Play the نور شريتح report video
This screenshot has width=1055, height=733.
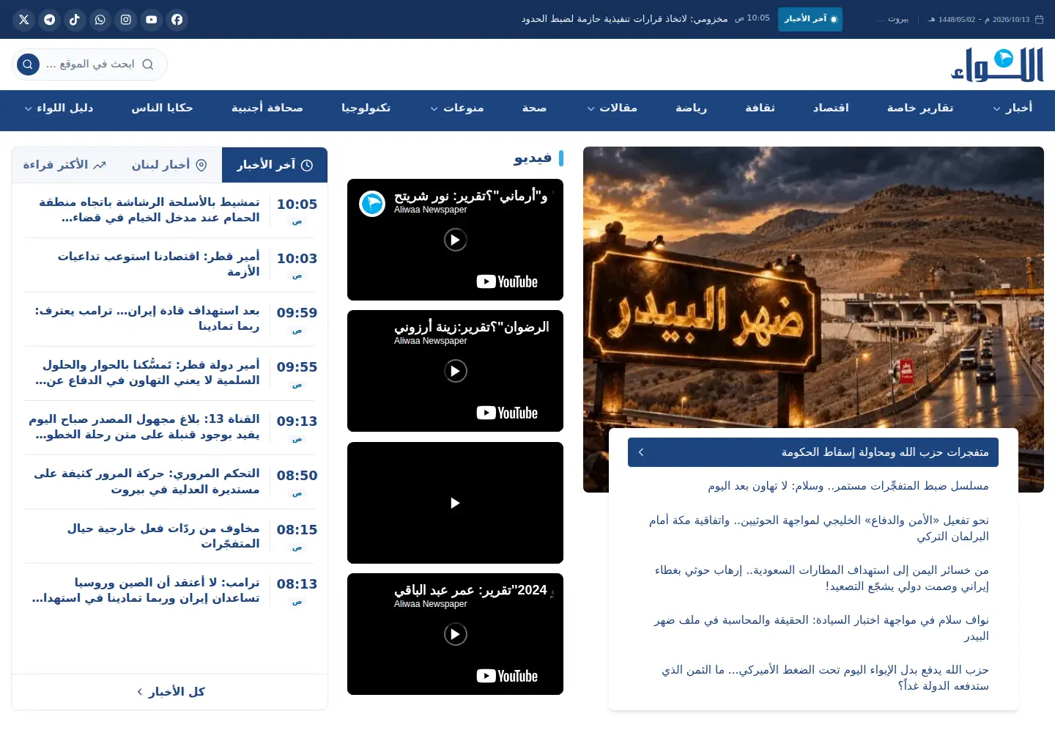coord(455,240)
